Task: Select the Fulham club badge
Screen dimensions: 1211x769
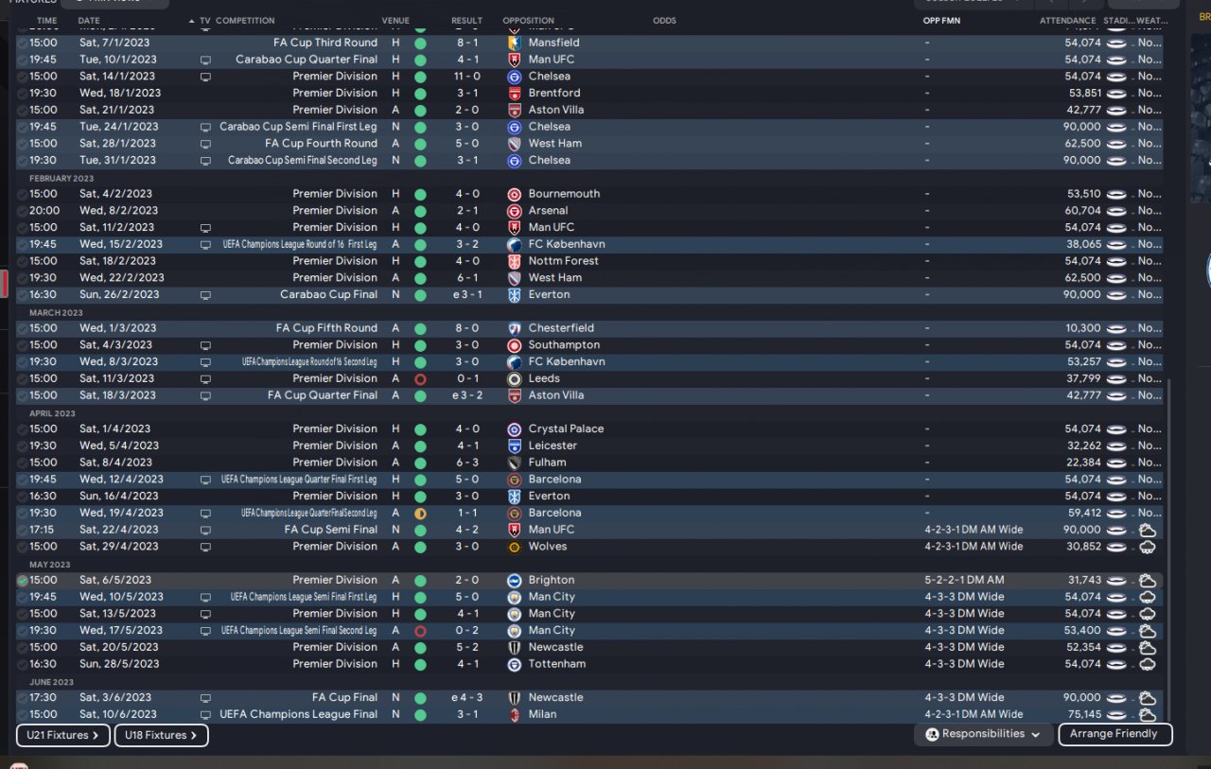Action: tap(515, 463)
